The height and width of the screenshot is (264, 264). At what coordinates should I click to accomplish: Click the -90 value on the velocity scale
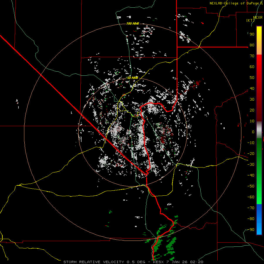click(251, 230)
